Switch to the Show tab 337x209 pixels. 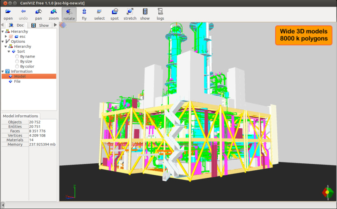coord(40,26)
